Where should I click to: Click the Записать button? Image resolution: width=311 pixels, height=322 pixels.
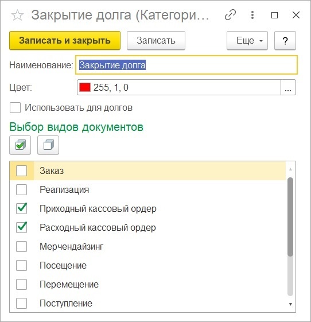[x=156, y=40]
